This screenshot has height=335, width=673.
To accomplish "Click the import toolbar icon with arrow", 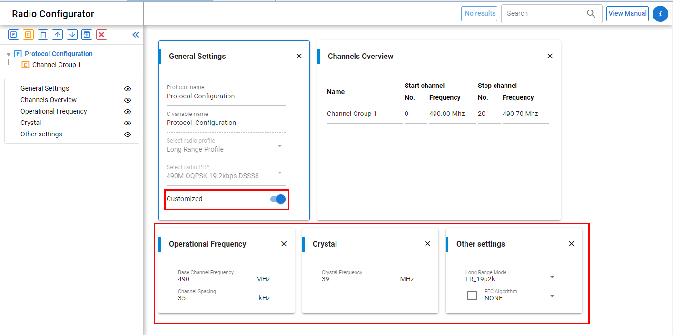I will [x=87, y=34].
